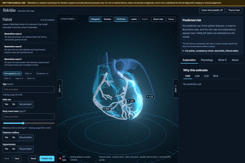Set Male sex to Yes

(x=6, y=104)
